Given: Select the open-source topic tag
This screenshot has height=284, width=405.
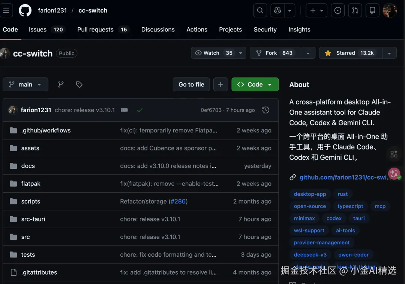Looking at the screenshot, I should point(310,206).
